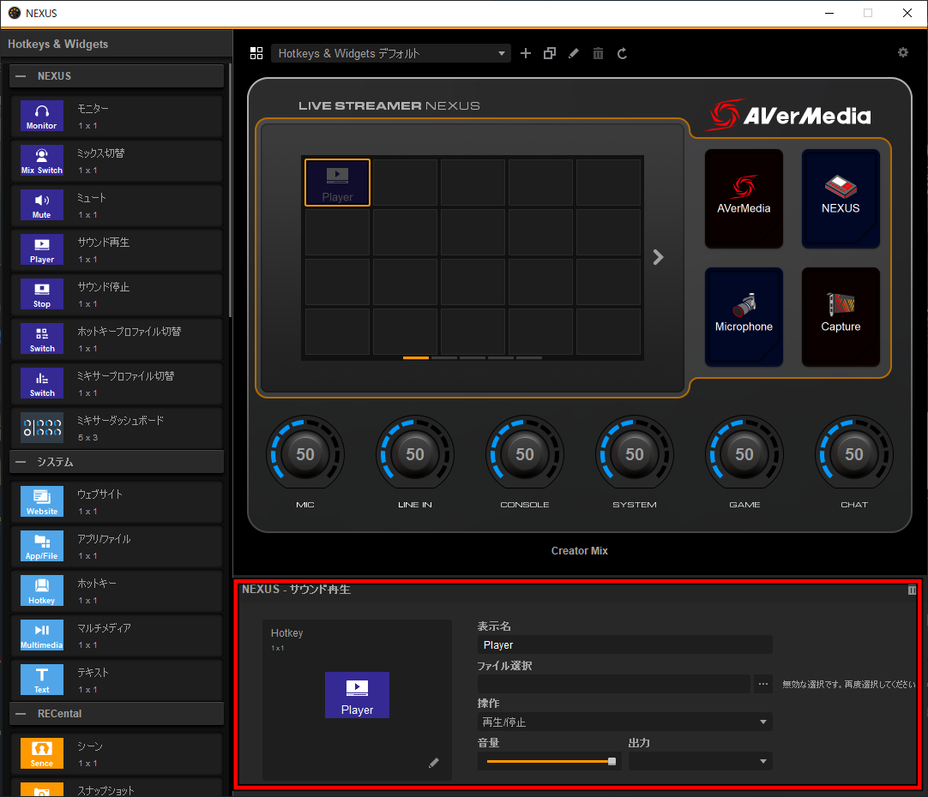928x797 pixels.
Task: Edit the hotkey preview icon with pencil
Action: click(x=434, y=763)
